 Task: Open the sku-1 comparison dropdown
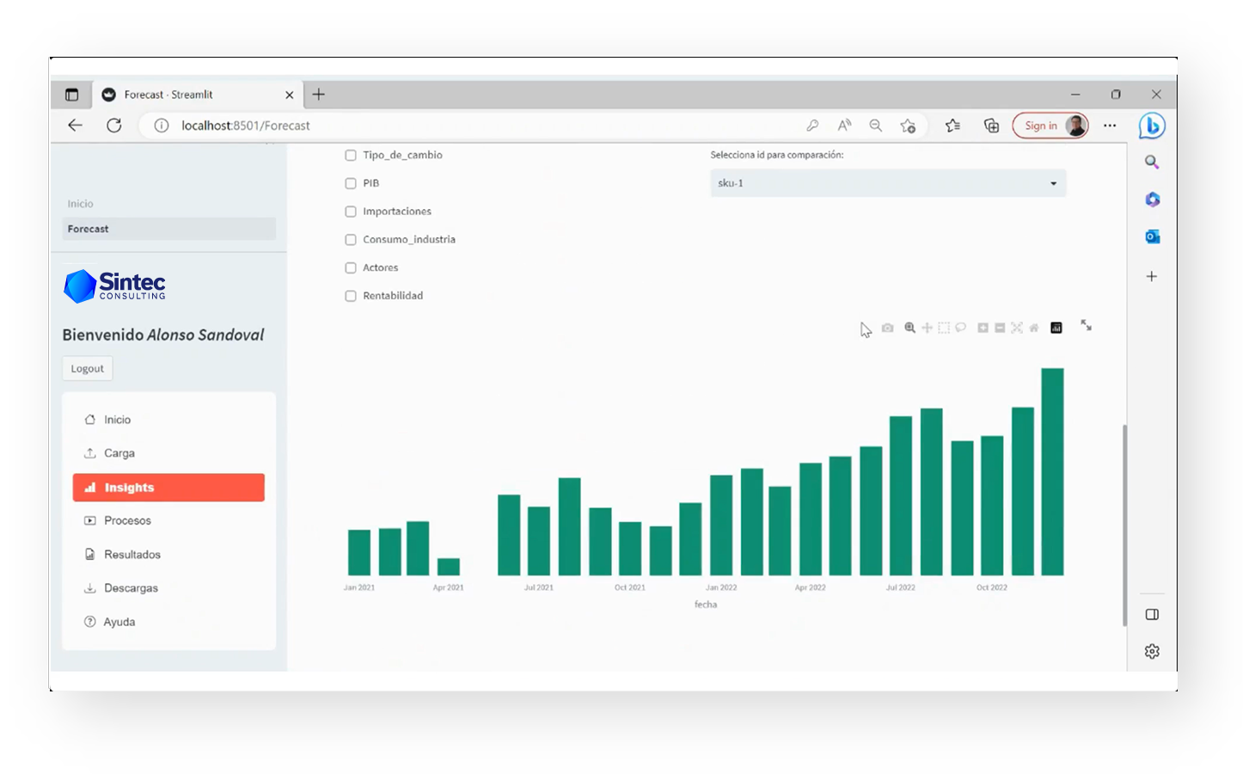[888, 183]
